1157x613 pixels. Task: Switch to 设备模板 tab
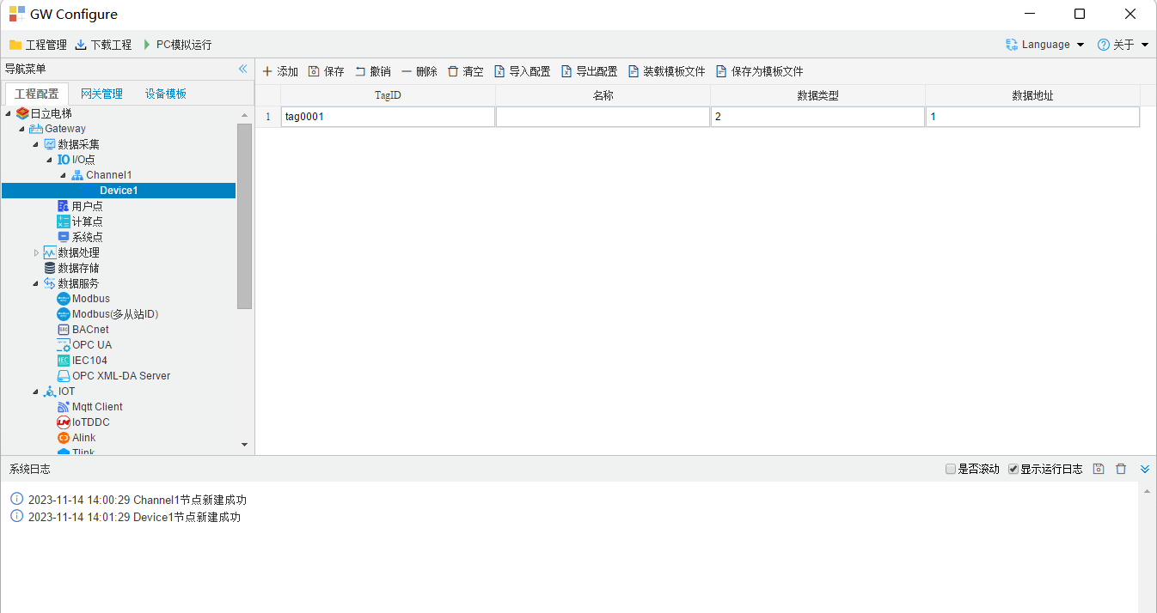pos(166,94)
